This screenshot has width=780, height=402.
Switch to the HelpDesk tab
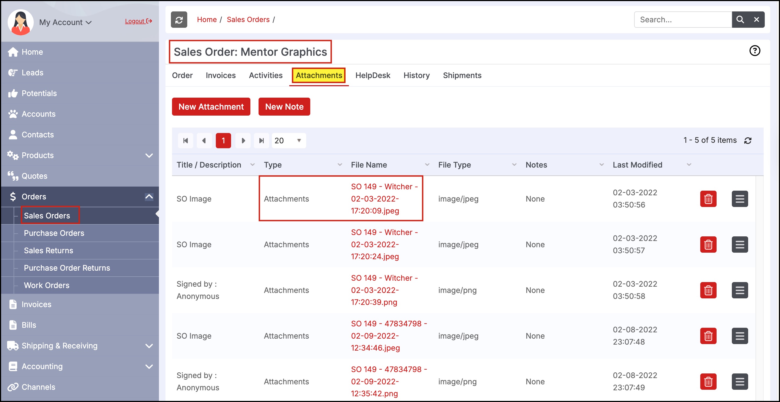(373, 75)
